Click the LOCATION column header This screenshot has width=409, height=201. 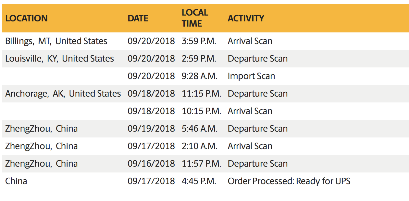click(26, 18)
